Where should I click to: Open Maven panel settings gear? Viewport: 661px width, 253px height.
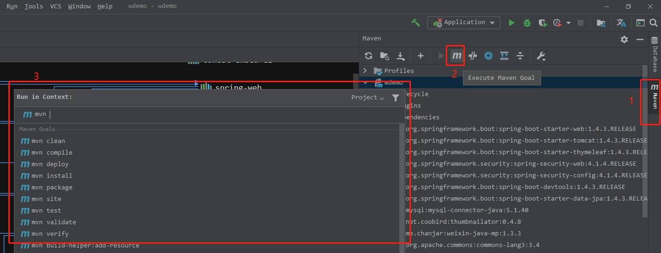[x=624, y=39]
